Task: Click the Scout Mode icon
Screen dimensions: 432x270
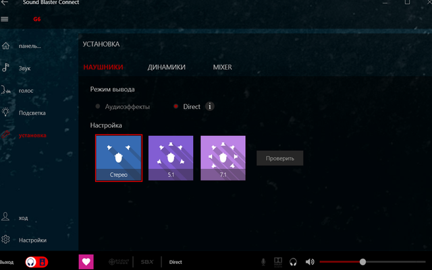Action: click(119, 262)
